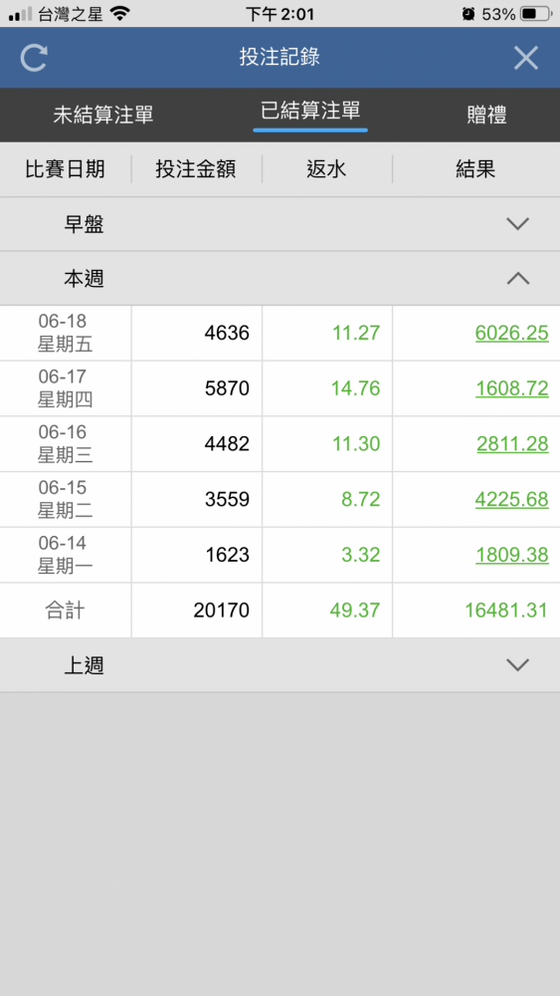The width and height of the screenshot is (560, 996).
Task: Tap the alarm clock status icon
Action: tap(468, 13)
